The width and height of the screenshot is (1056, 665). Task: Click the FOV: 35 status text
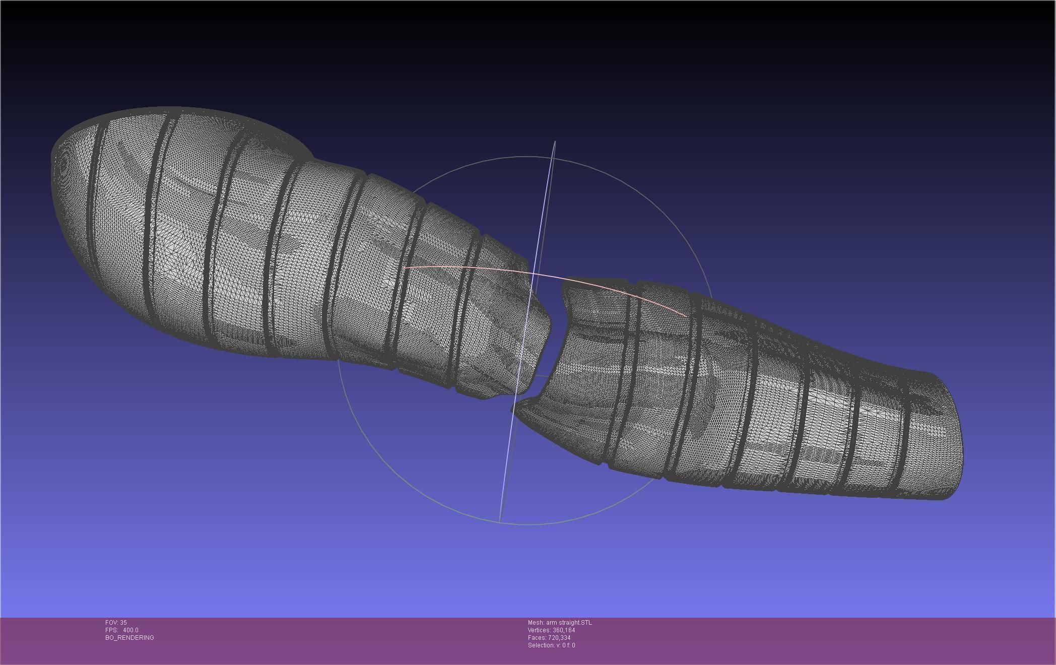pos(116,623)
